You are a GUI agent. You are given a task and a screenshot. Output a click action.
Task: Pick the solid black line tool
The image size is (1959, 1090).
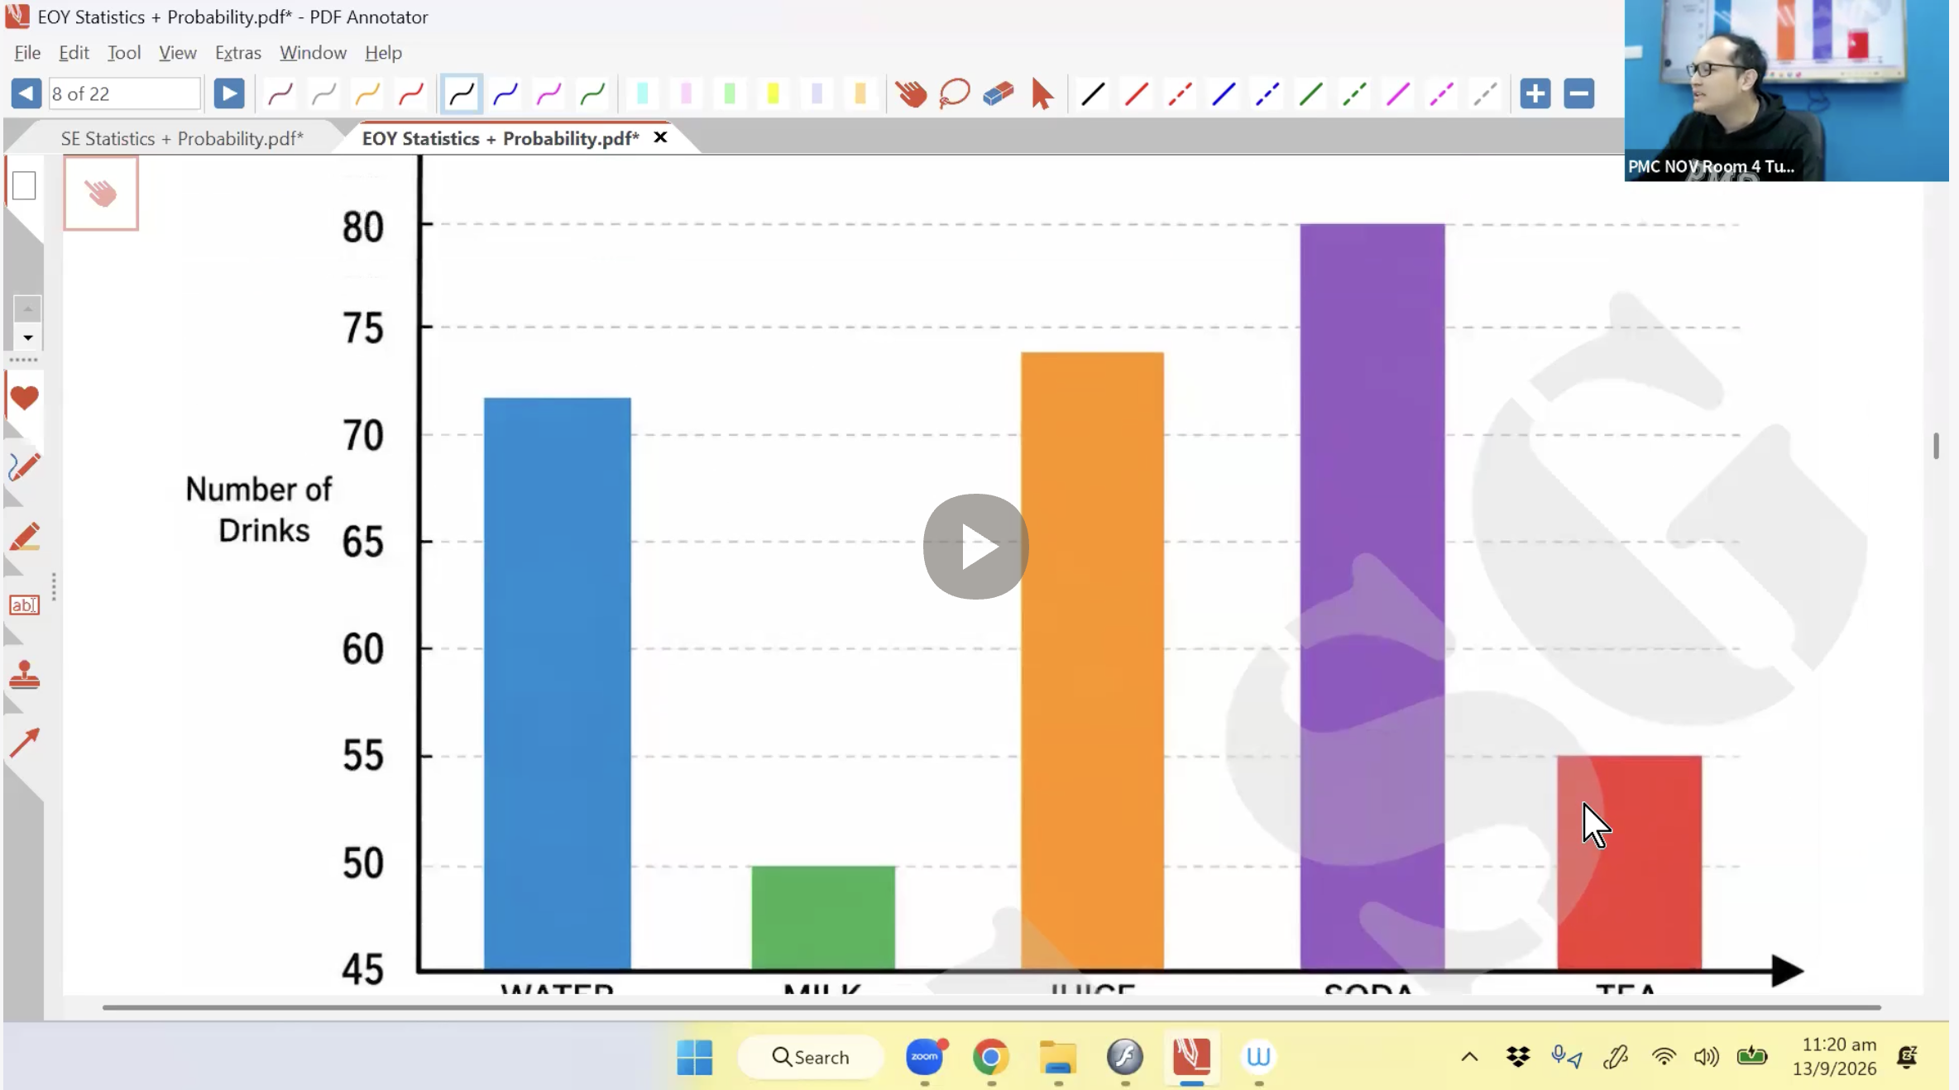1093,93
